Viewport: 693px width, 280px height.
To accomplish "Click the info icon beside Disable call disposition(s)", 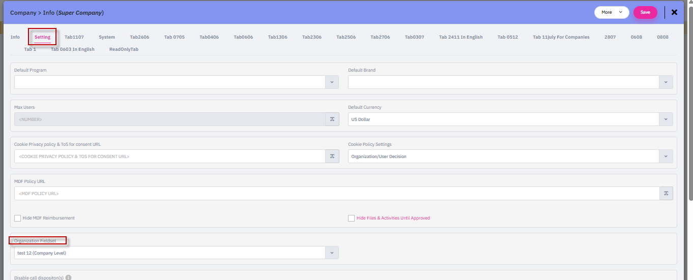I will coord(68,277).
